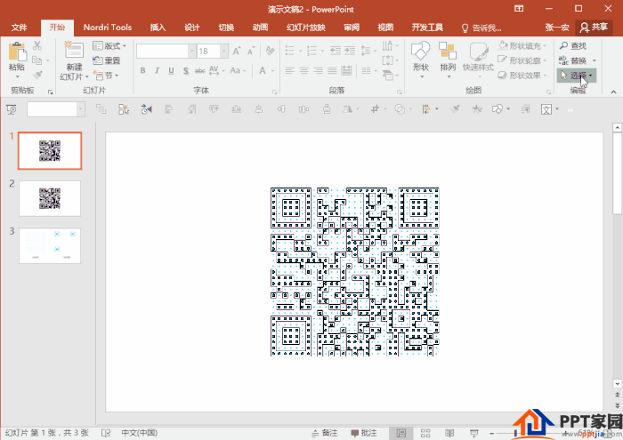623x440 pixels.
Task: Select slide 3 thumbnail
Action: [50, 245]
